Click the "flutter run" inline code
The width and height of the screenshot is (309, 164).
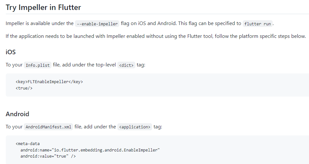[258, 24]
